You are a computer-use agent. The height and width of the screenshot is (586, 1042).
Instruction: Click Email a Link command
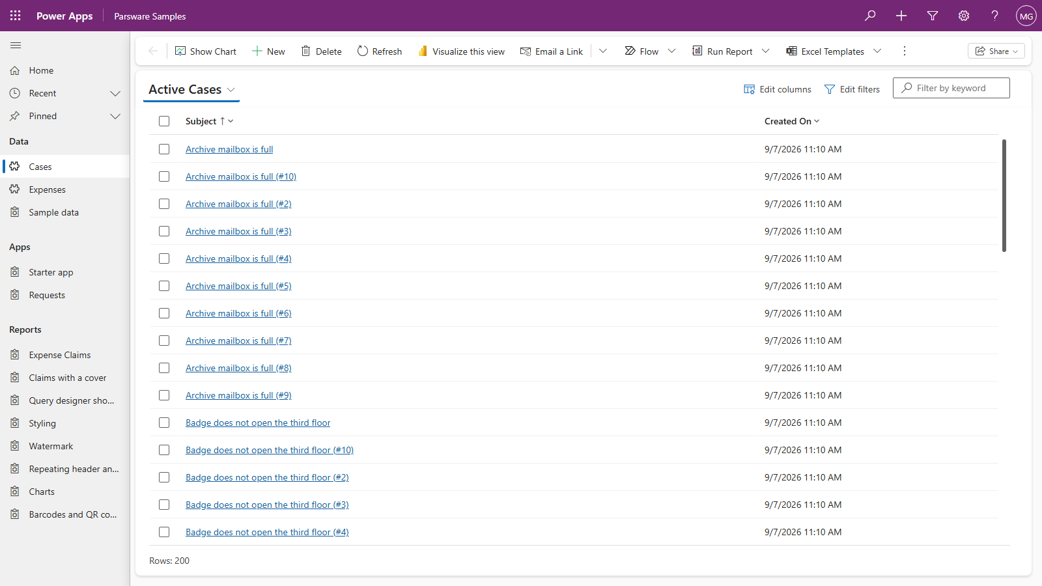pyautogui.click(x=552, y=51)
